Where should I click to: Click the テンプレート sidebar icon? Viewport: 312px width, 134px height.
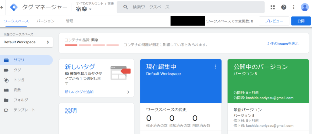pyautogui.click(x=6, y=110)
